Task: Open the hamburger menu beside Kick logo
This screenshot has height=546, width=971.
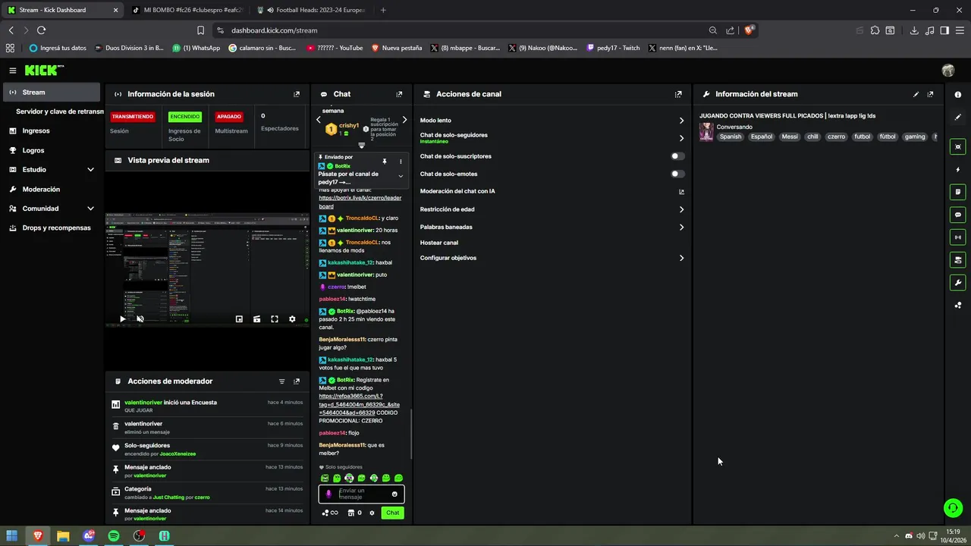Action: coord(13,71)
